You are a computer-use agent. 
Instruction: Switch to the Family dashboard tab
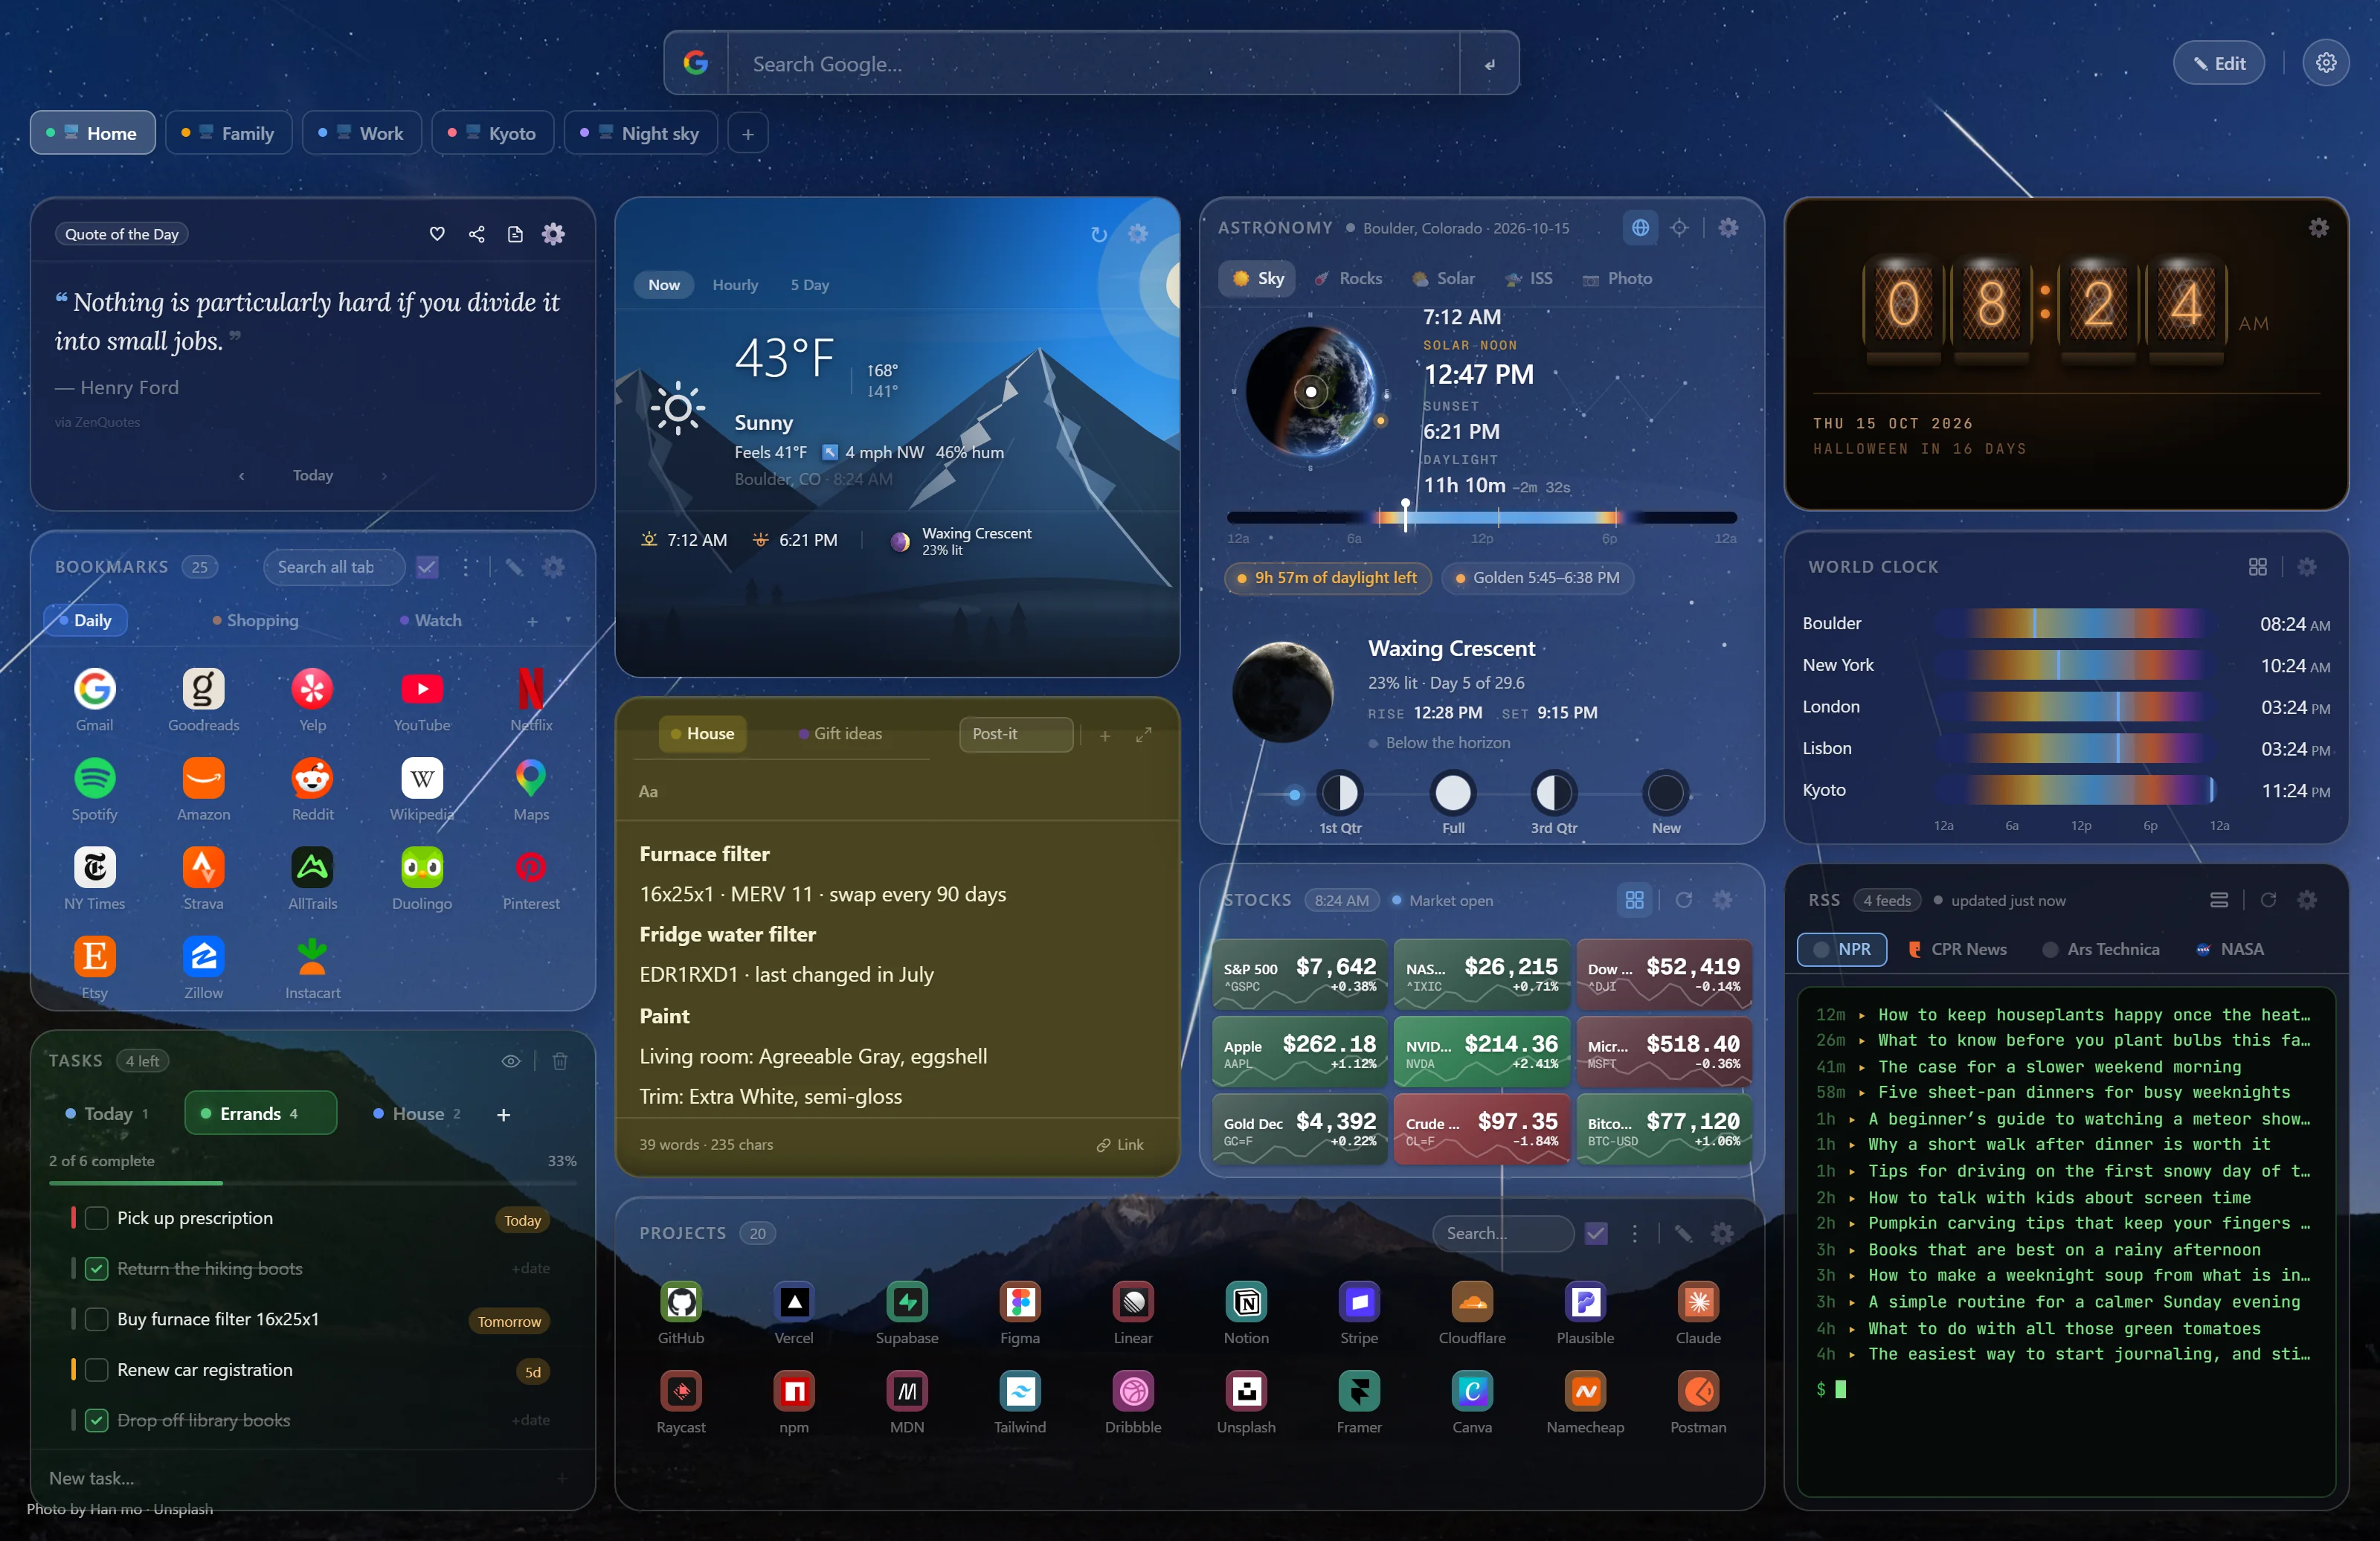[229, 133]
